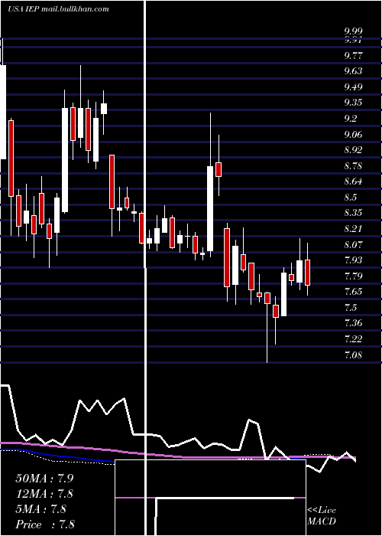Click the 5MA : 7.8 readout
This screenshot has height=536, width=382.
point(41,509)
